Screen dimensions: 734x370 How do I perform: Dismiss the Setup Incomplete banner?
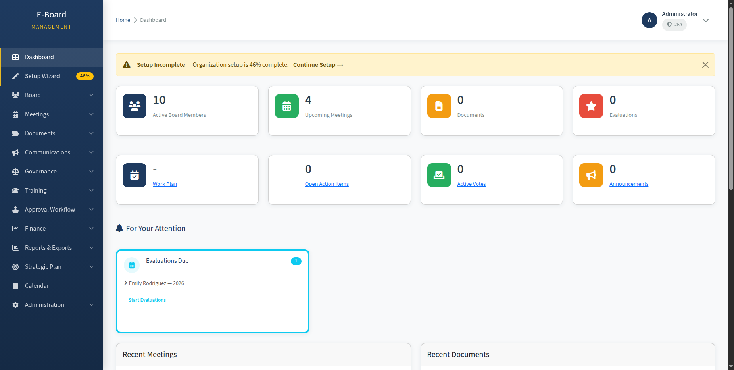click(x=705, y=65)
